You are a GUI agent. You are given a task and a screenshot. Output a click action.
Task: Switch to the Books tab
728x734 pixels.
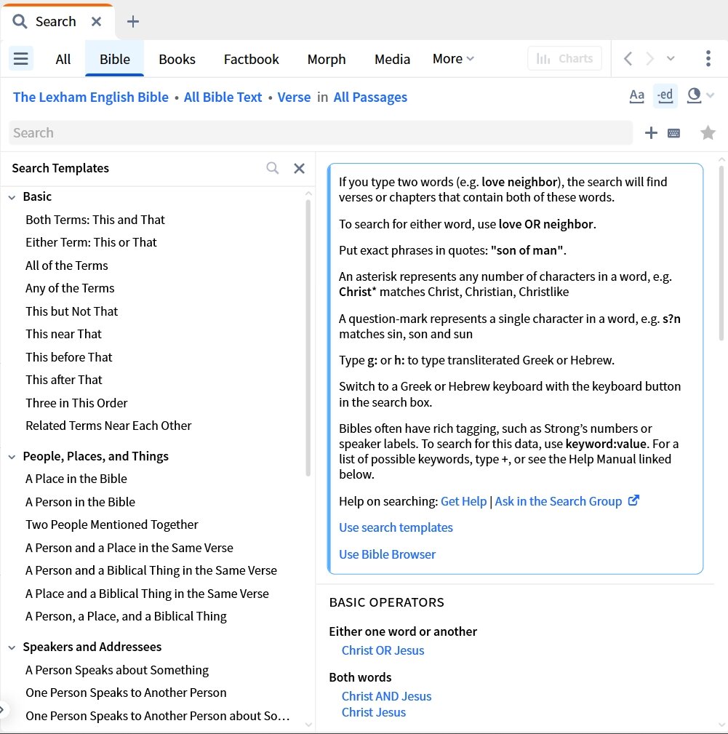coord(177,59)
